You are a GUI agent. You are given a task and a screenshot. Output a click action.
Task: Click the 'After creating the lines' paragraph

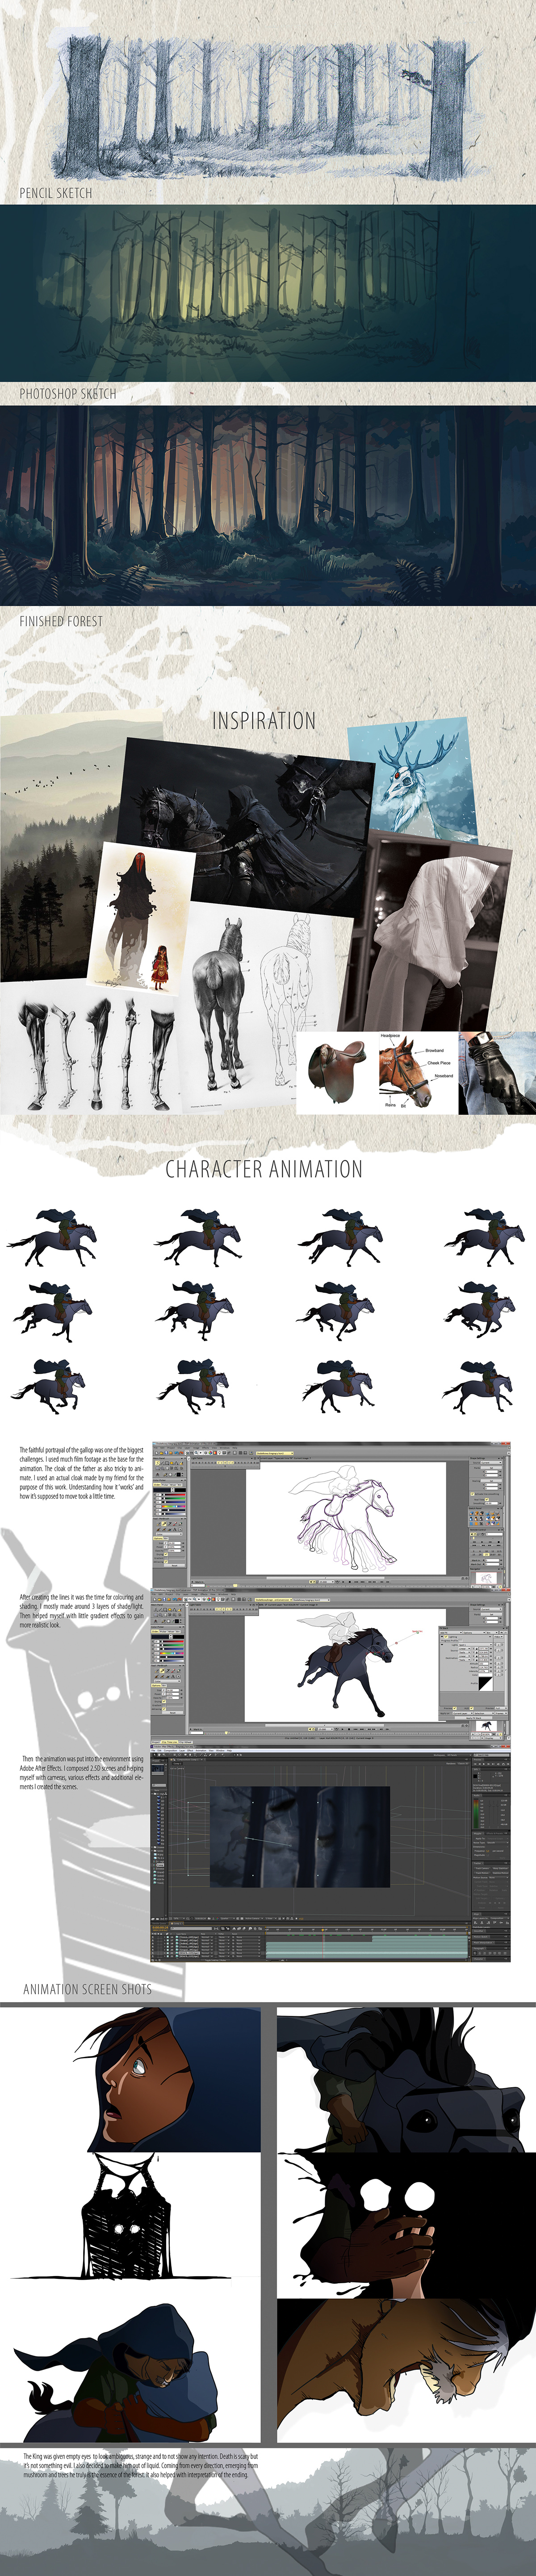pyautogui.click(x=82, y=1610)
